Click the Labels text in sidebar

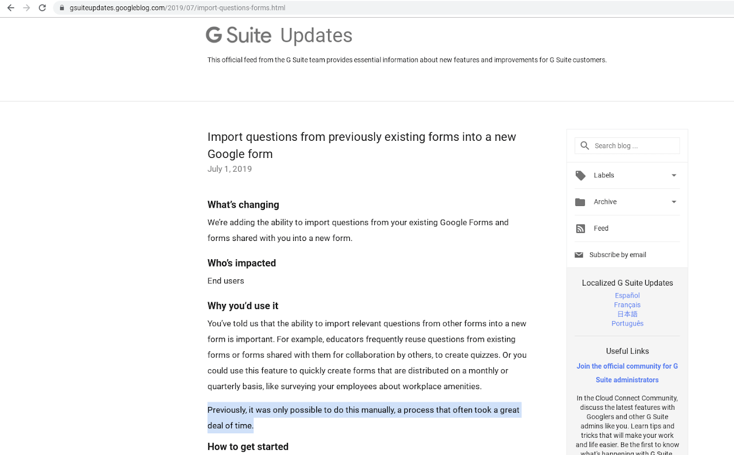pyautogui.click(x=604, y=176)
